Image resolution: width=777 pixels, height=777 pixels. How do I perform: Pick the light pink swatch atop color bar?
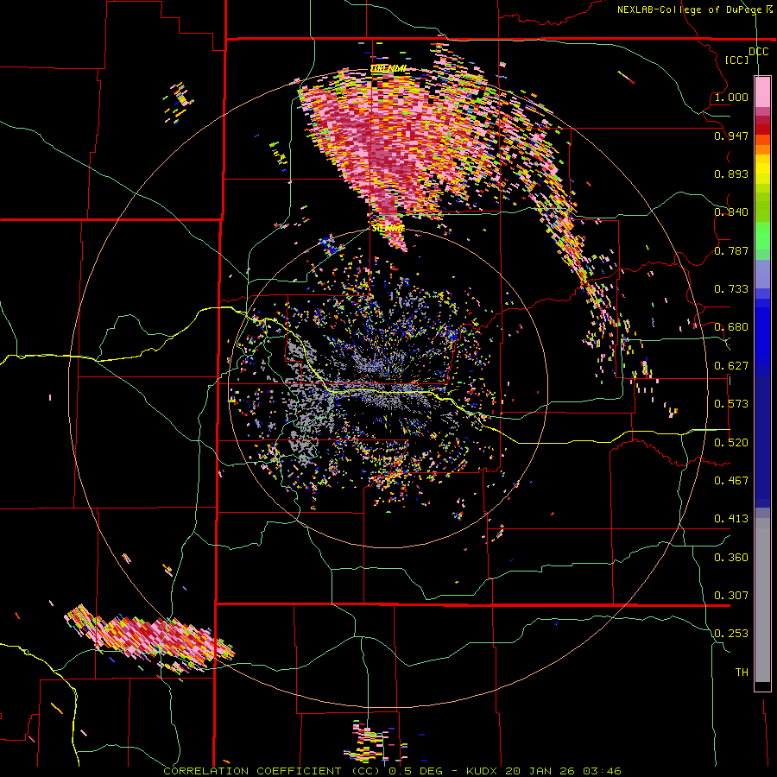(762, 92)
